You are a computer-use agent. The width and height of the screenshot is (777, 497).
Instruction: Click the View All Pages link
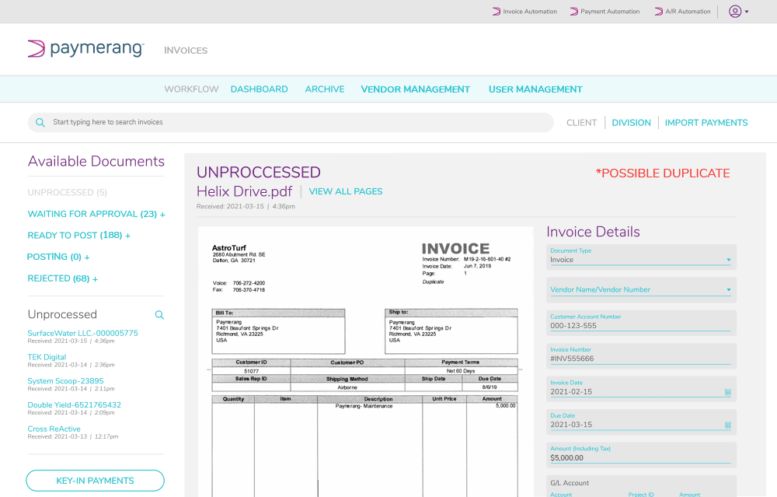[x=345, y=191]
